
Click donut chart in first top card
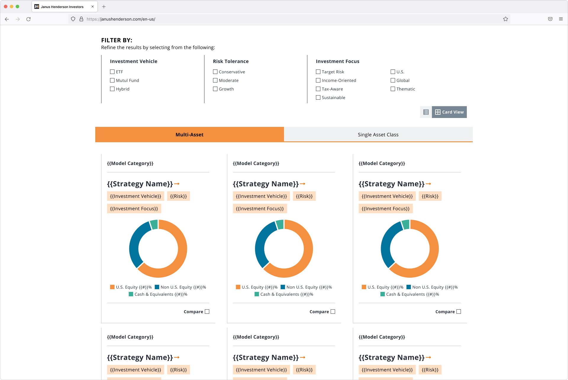(x=158, y=249)
